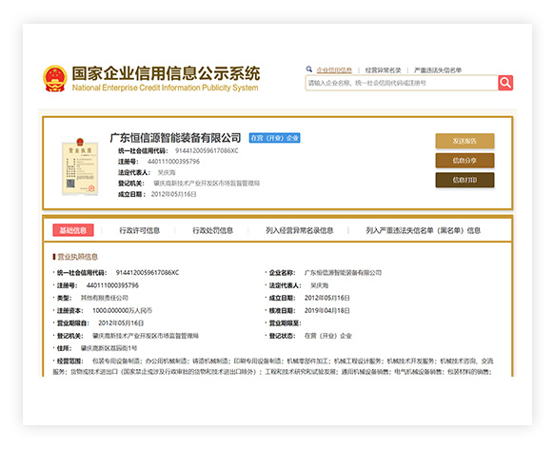Click the small magnifier icon beside 企业信用信息

[x=309, y=69]
